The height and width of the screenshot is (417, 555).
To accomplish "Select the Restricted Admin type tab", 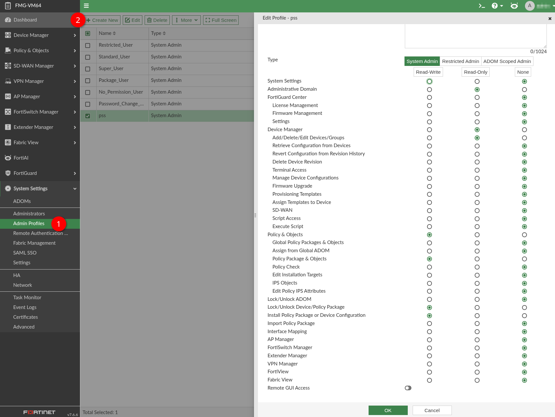I will coord(460,61).
